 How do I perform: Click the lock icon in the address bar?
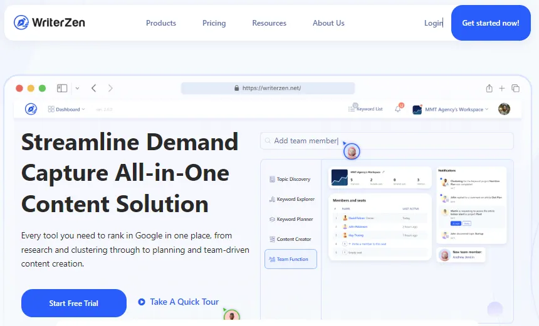pyautogui.click(x=236, y=88)
